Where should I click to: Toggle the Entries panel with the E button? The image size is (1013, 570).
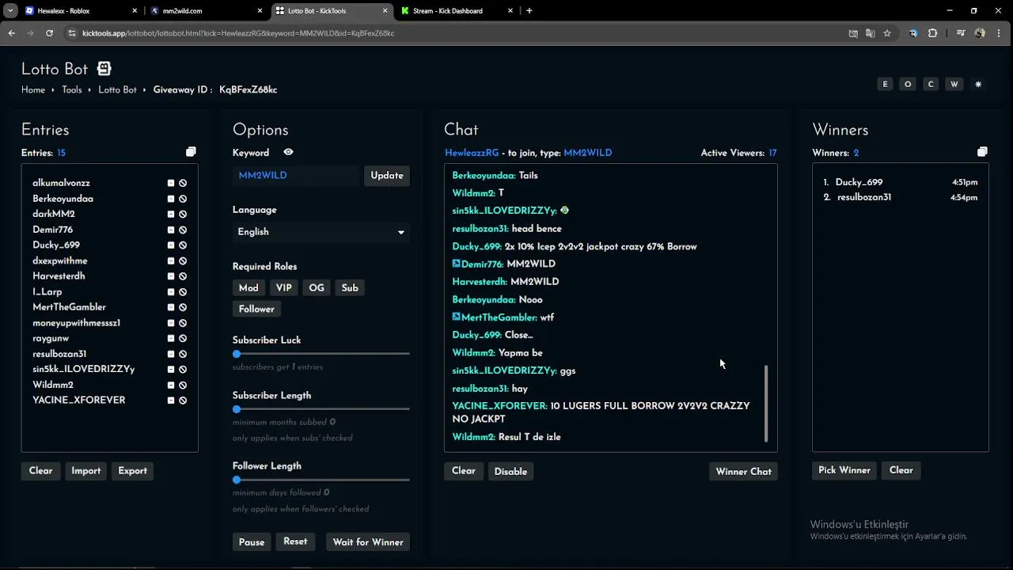point(885,84)
